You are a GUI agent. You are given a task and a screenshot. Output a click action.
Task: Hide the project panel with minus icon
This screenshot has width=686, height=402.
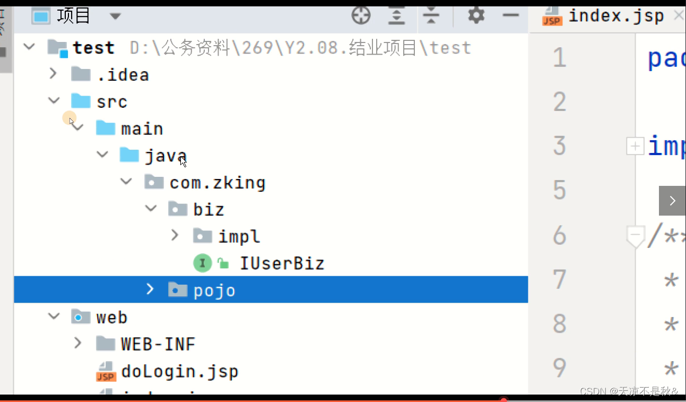(x=510, y=15)
